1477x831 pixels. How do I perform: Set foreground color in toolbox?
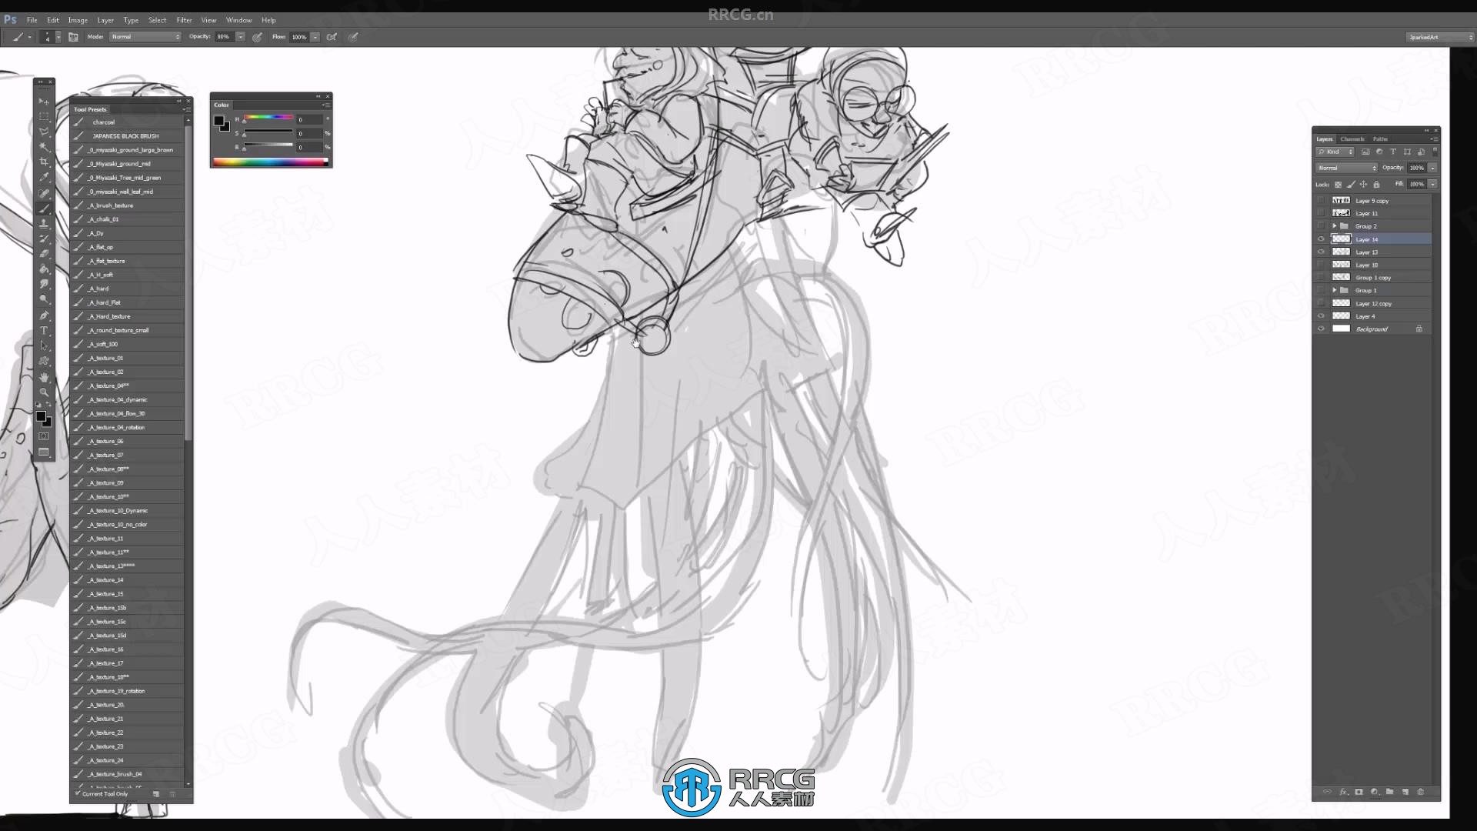point(42,416)
